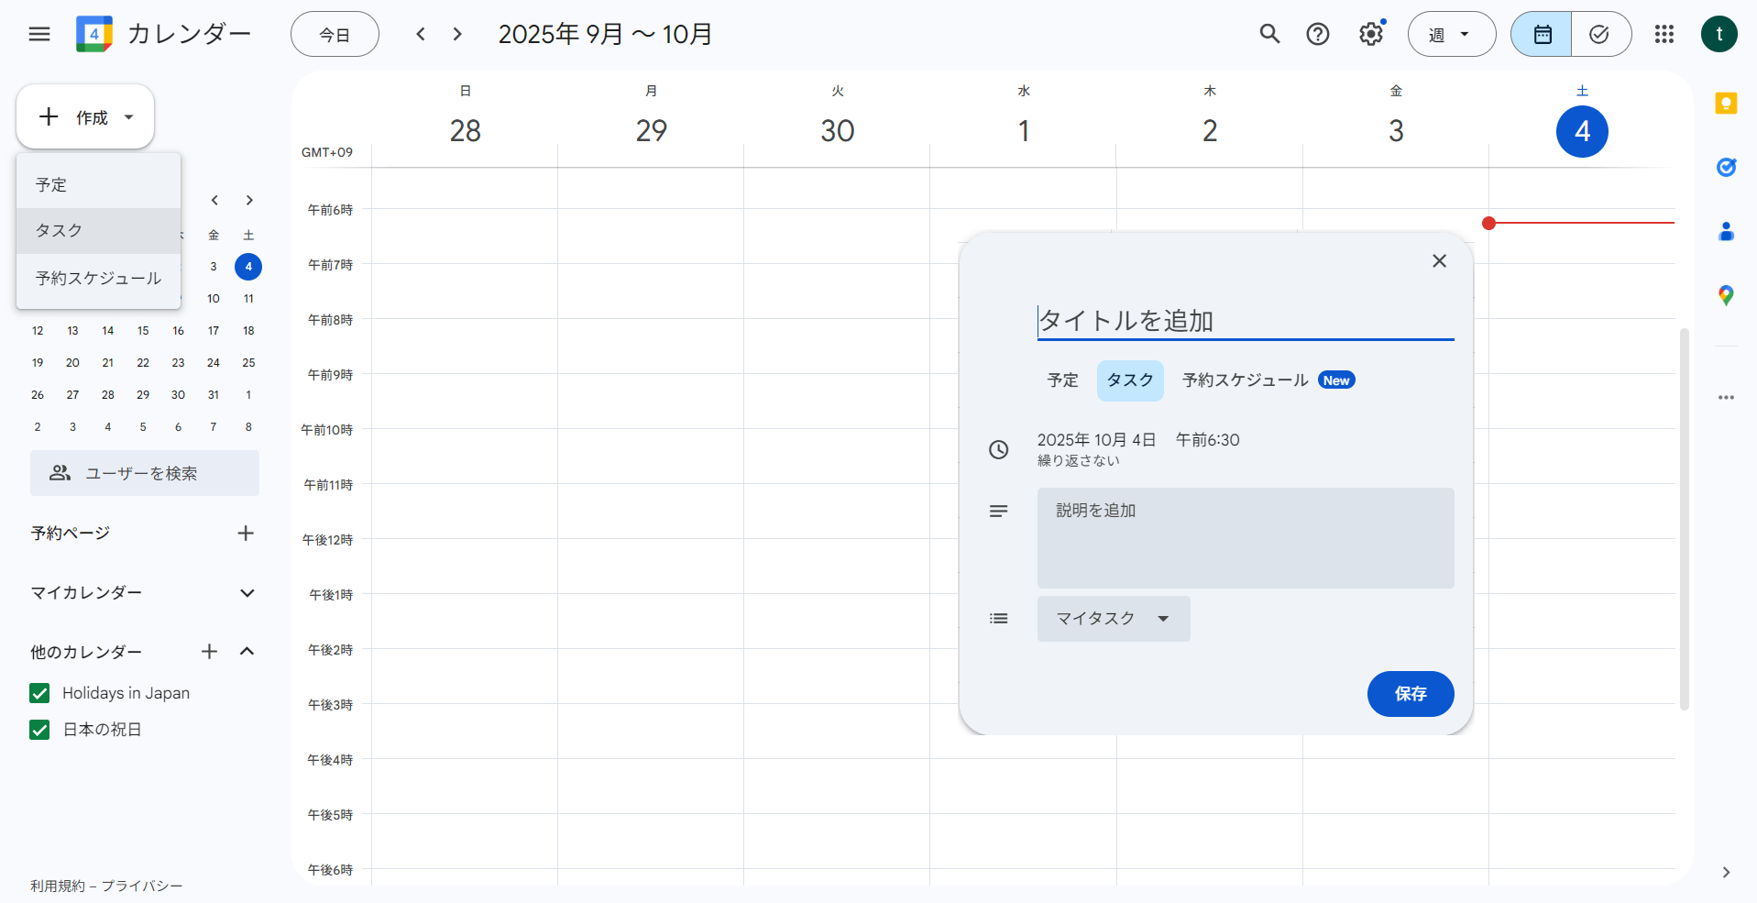Uncheck the 日本の祝日 calendar
Viewport: 1757px width, 903px height.
(x=39, y=730)
